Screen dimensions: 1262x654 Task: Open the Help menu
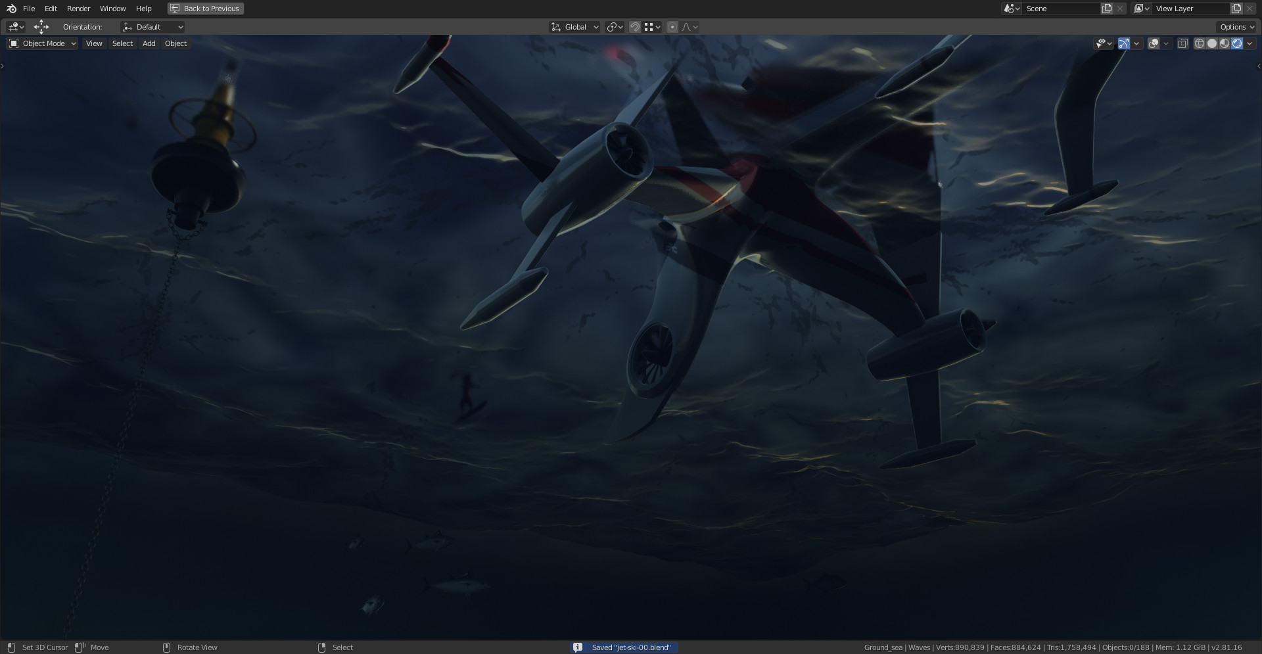pos(143,9)
